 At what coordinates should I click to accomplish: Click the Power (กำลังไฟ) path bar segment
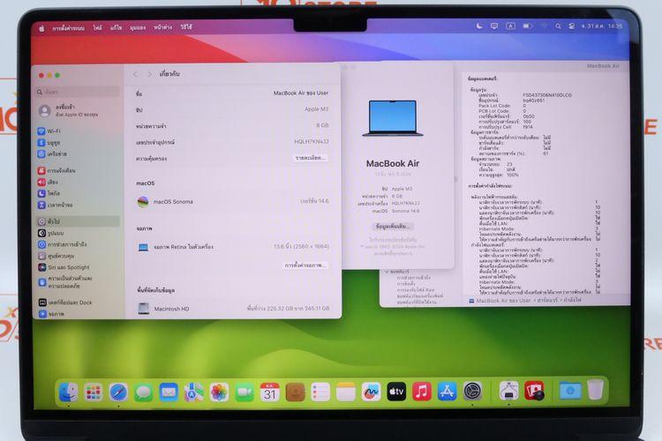[x=572, y=300]
